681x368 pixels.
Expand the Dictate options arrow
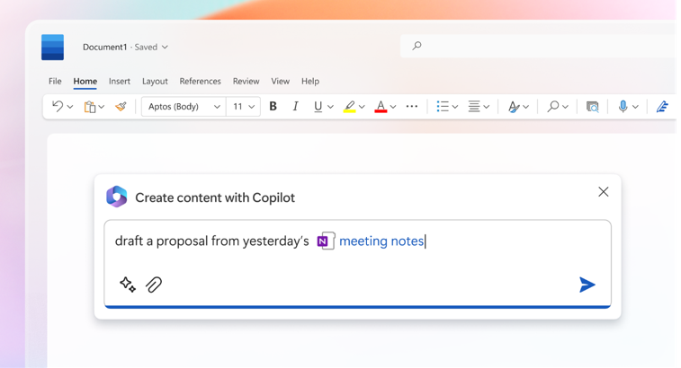pos(635,107)
